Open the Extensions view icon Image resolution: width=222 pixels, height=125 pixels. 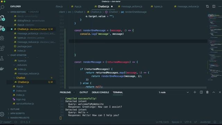tap(2, 48)
